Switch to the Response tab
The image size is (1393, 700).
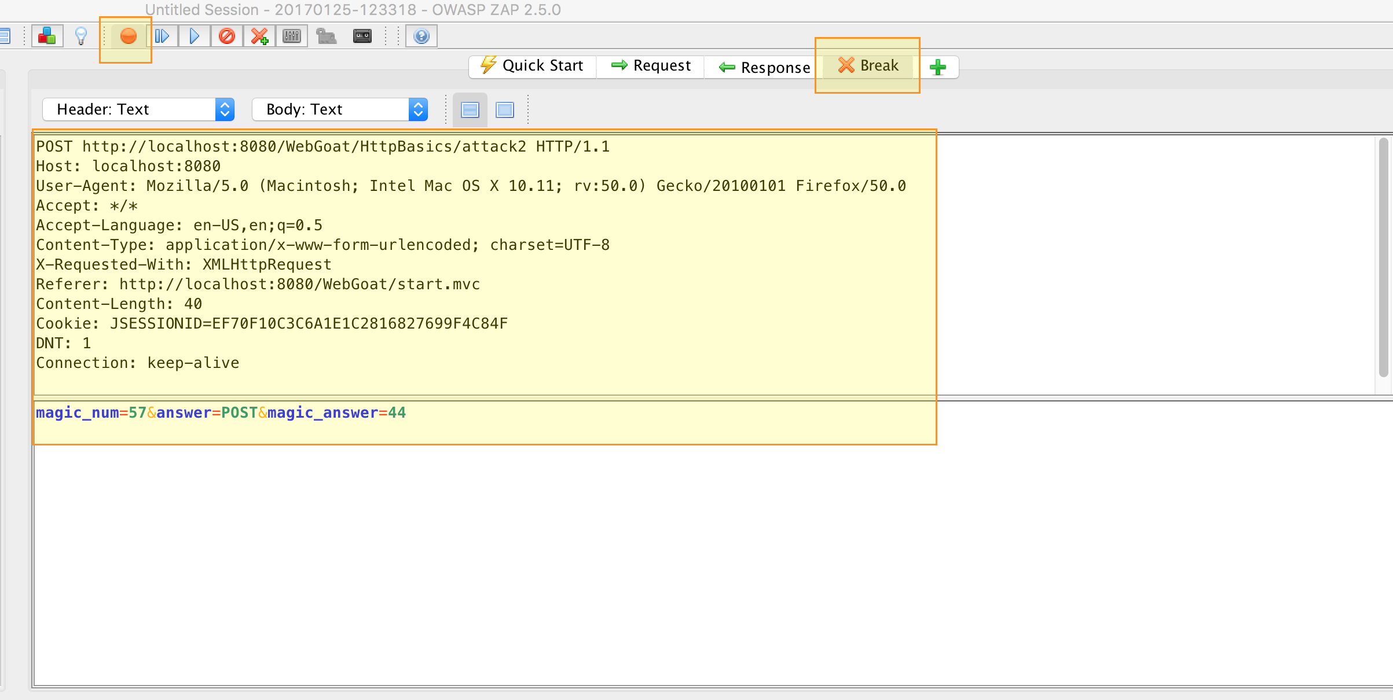pos(764,67)
